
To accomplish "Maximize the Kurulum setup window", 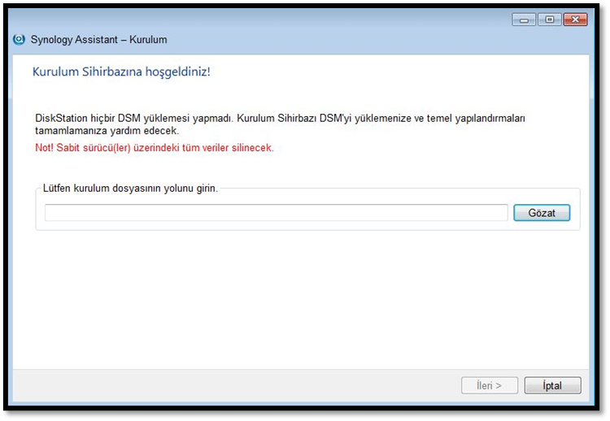I will click(x=549, y=20).
